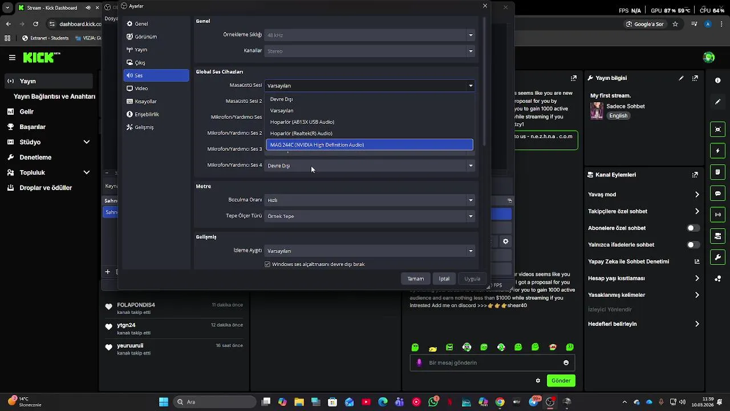
Task: Click the lightning bolt icon in right sidebar
Action: [718, 151]
